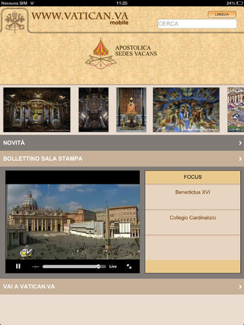Open the St. Peter's dome interior thumbnail
This screenshot has height=325, width=244.
94,110
